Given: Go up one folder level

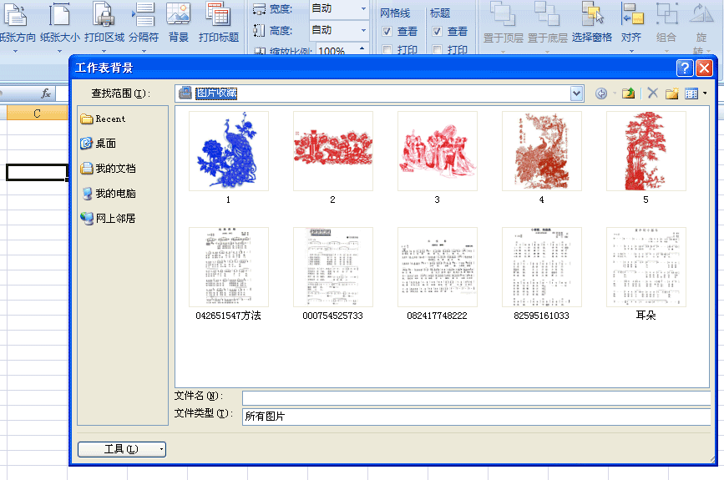Looking at the screenshot, I should (628, 93).
